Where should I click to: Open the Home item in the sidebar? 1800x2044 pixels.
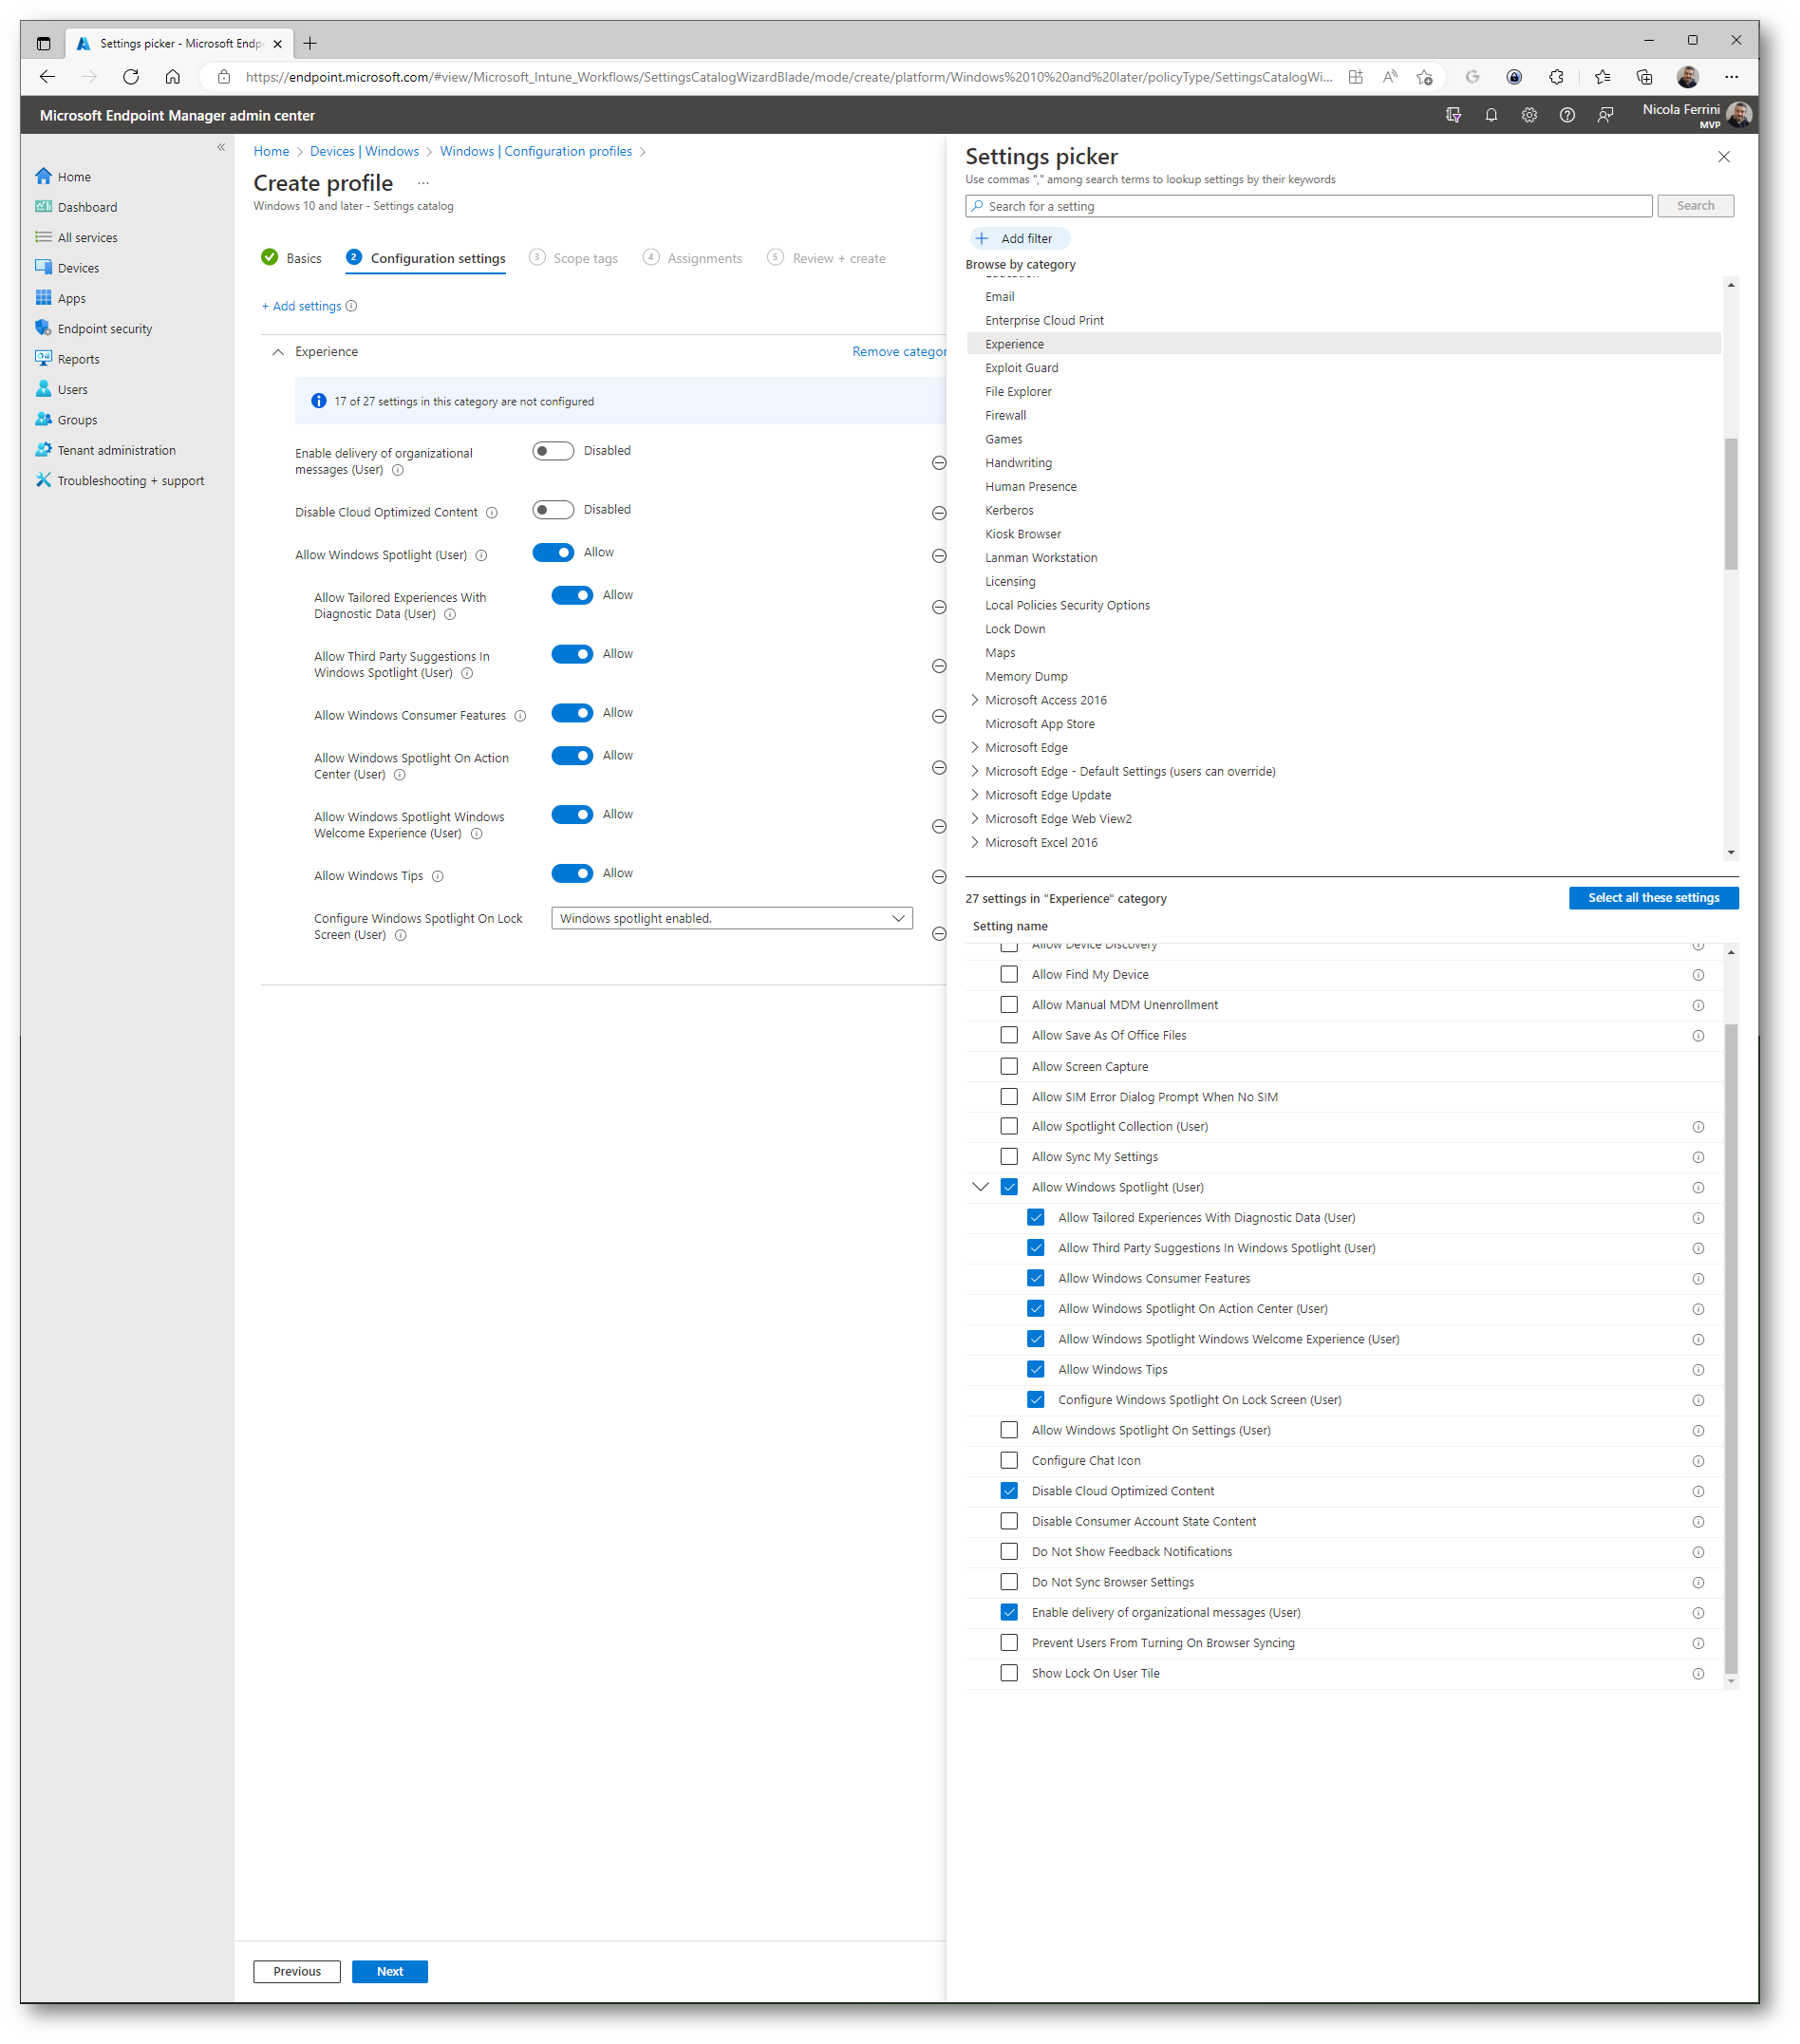(73, 177)
